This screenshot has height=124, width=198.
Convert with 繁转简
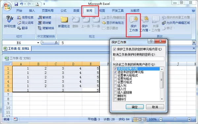(45, 18)
